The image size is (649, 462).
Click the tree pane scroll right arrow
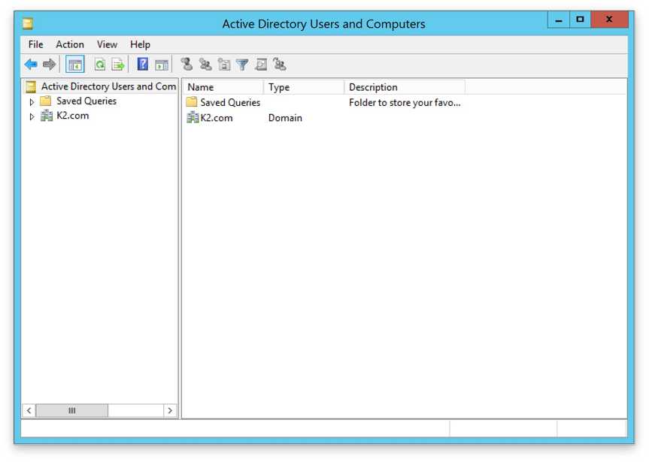point(170,410)
